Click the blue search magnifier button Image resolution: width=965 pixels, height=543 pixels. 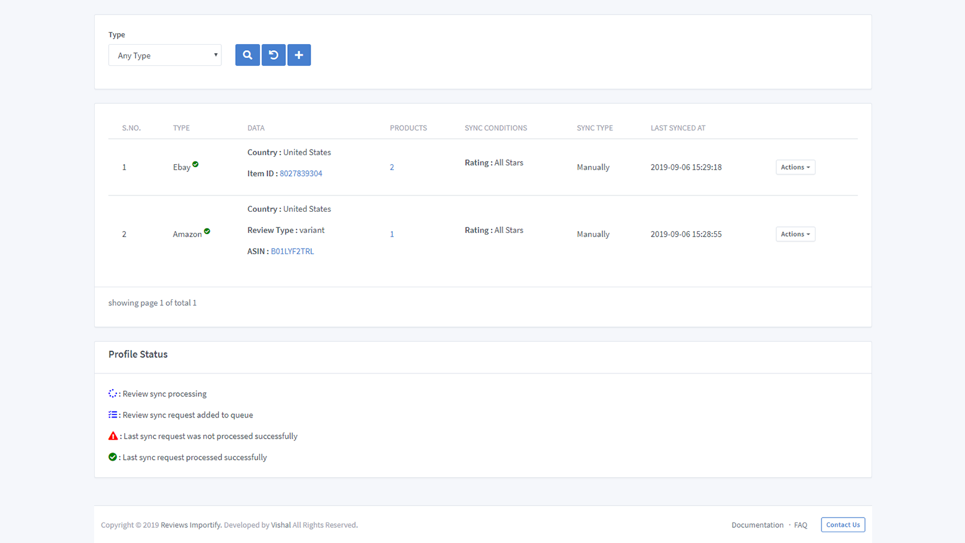[x=247, y=55]
